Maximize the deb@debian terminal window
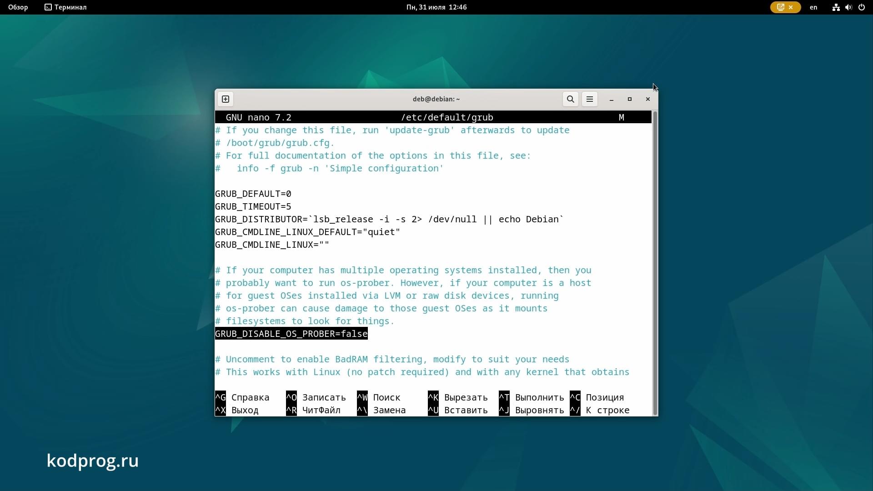Screen dimensions: 873x491 [x=630, y=99]
